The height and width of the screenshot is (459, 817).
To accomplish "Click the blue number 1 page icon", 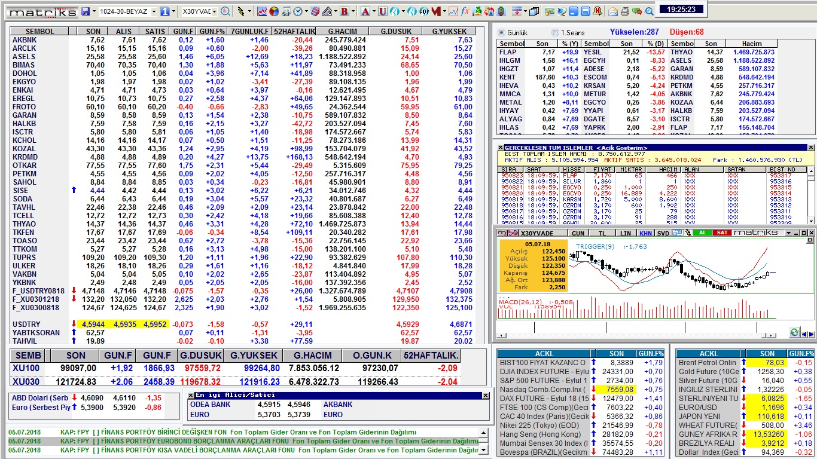I will (x=164, y=11).
